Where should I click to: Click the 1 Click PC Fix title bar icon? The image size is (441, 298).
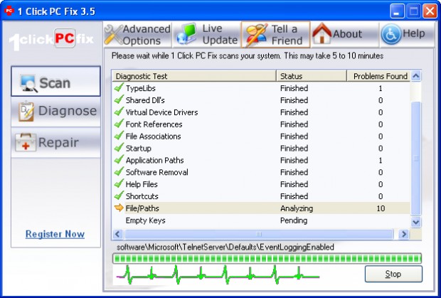coord(9,11)
